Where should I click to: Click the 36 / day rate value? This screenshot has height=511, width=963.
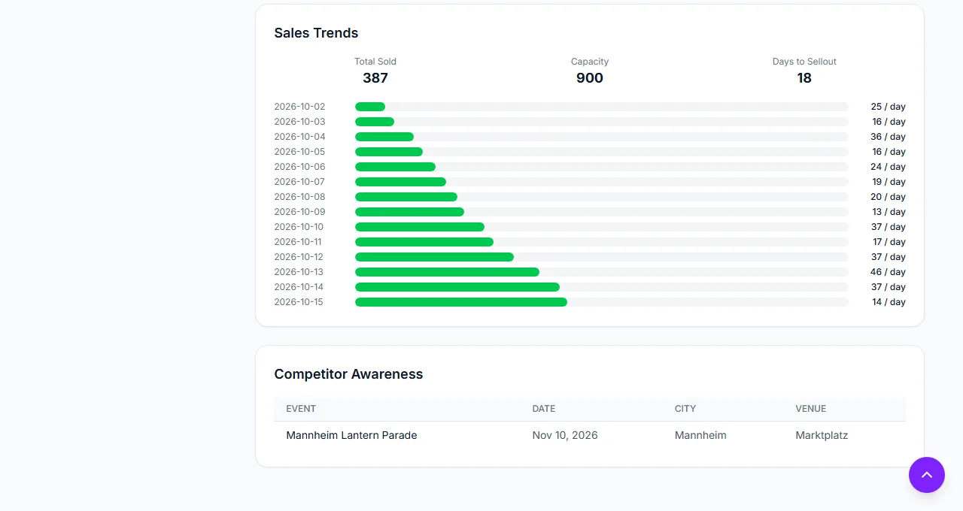pos(889,137)
